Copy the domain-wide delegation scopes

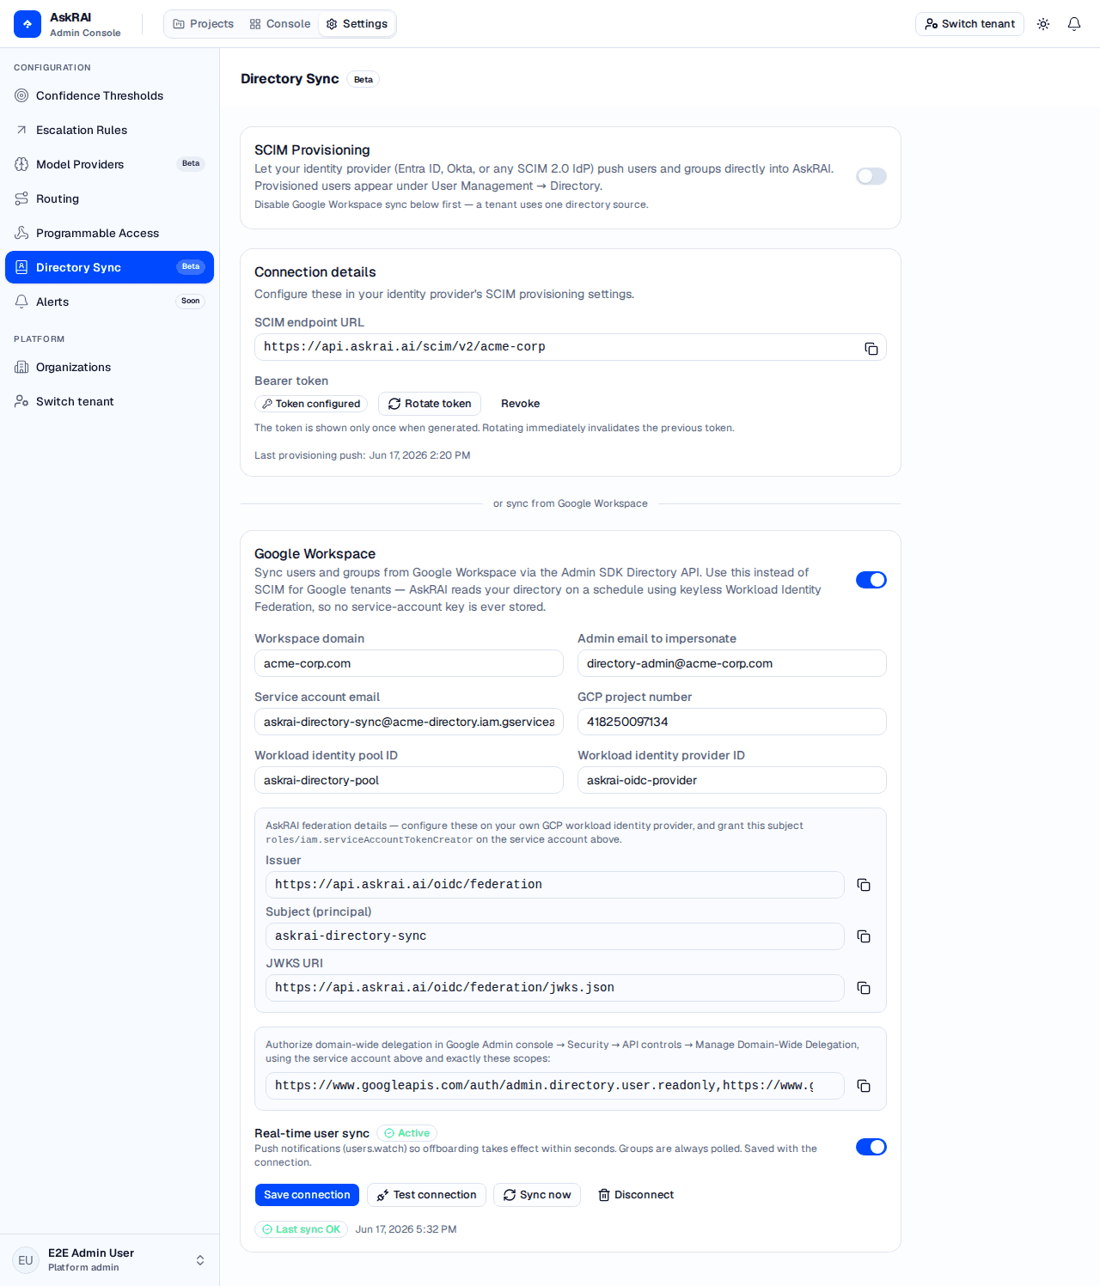click(x=864, y=1086)
